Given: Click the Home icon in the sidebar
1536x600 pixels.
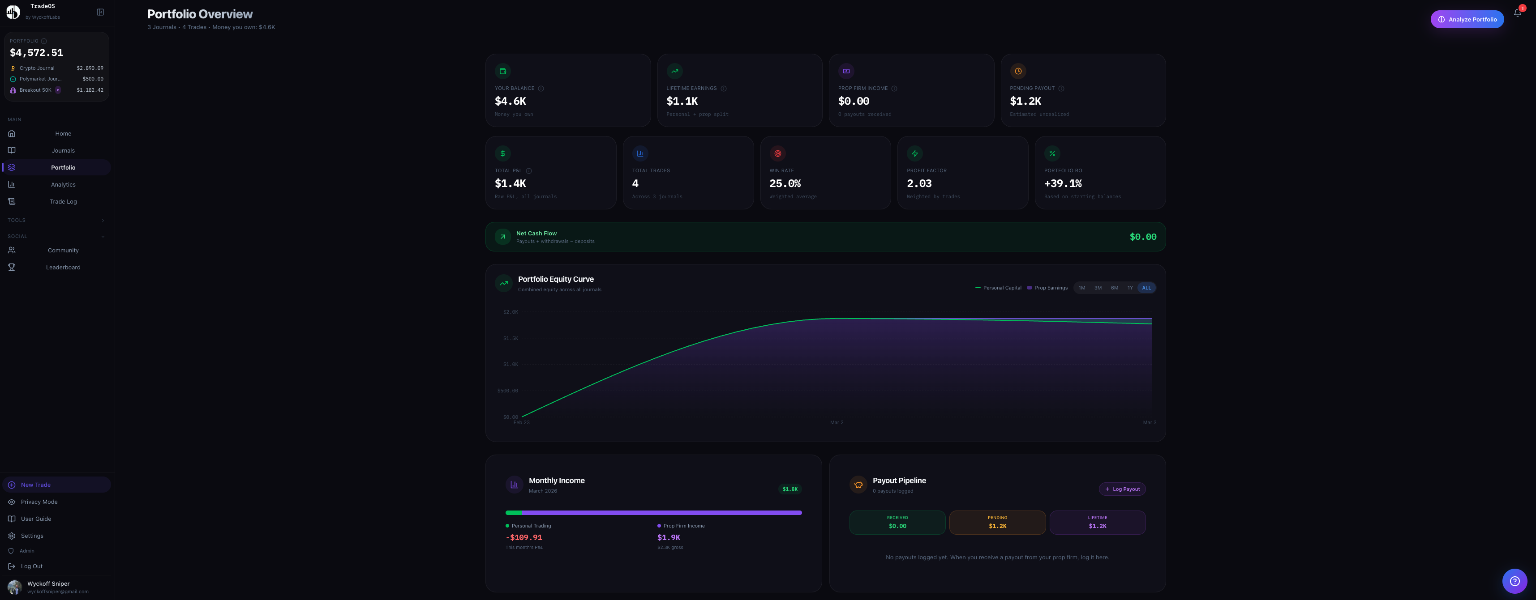Looking at the screenshot, I should point(12,133).
